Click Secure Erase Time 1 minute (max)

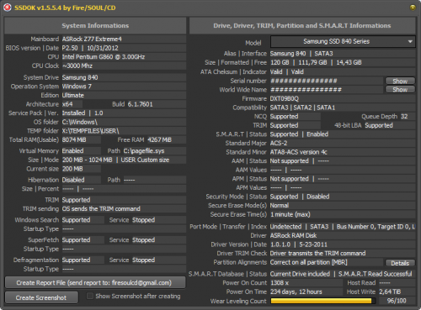(290, 214)
